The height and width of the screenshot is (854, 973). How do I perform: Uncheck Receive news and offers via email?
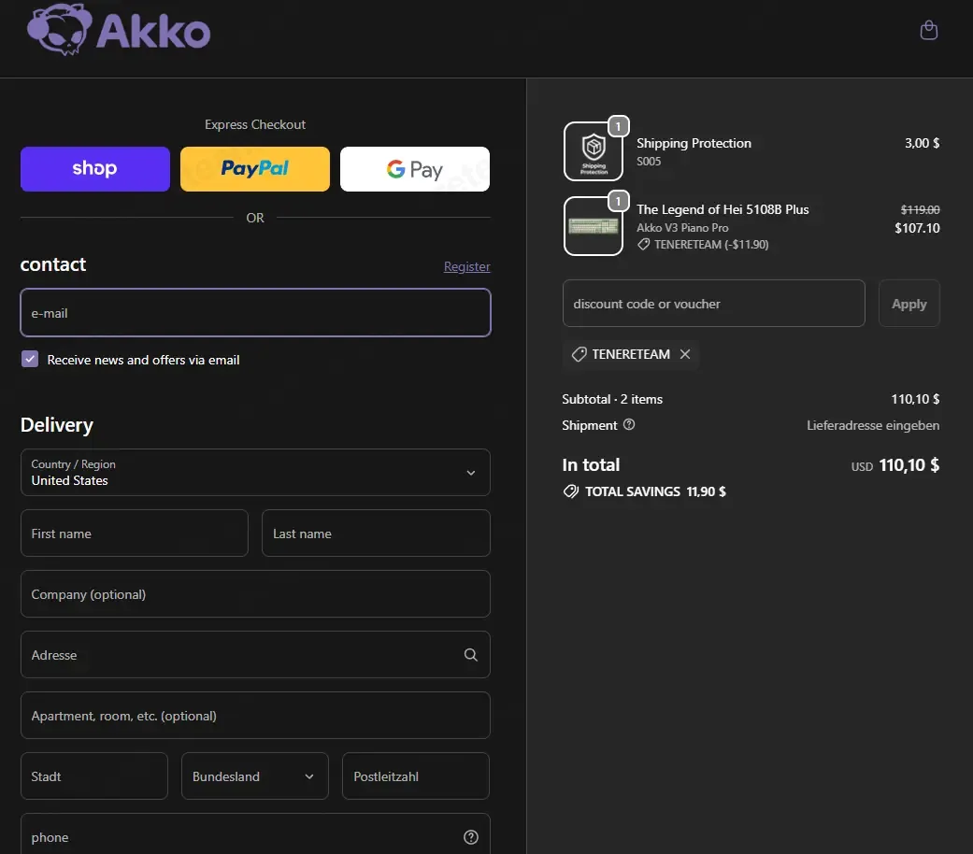(30, 359)
